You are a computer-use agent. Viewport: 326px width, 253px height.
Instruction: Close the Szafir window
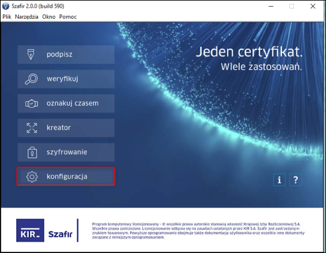(313, 6)
